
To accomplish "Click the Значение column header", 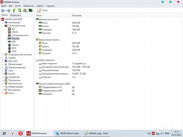I will tap(77, 15).
